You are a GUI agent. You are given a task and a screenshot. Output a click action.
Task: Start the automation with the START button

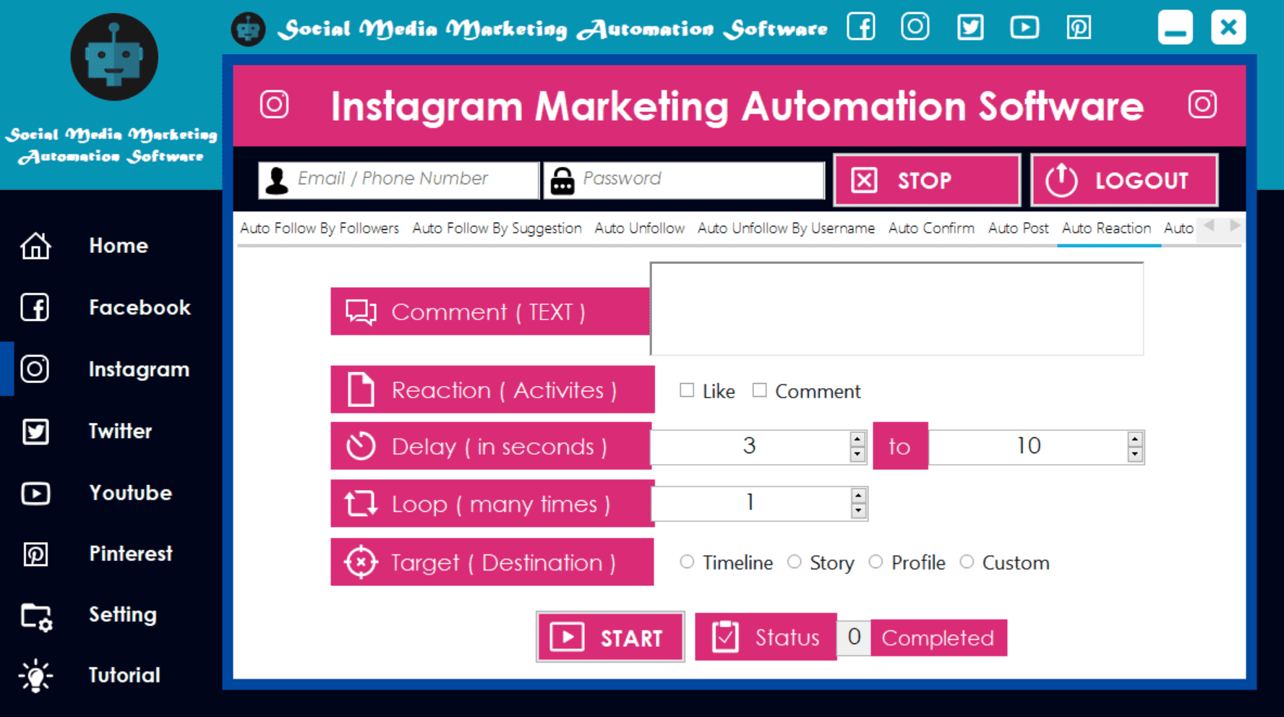pyautogui.click(x=610, y=637)
